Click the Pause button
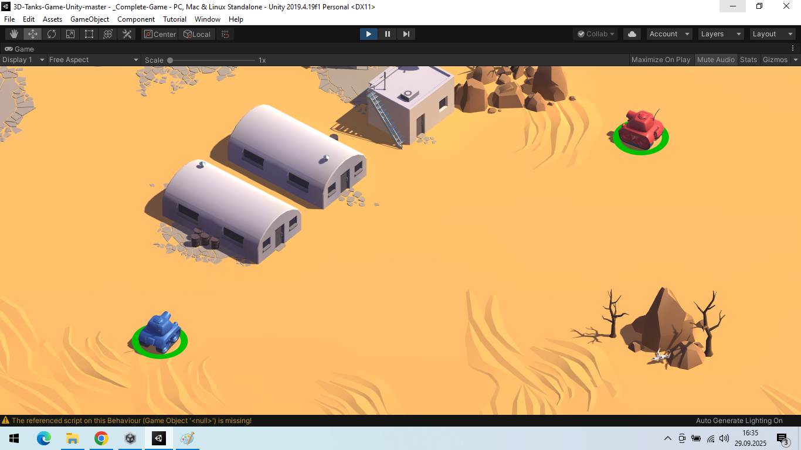 [x=388, y=34]
